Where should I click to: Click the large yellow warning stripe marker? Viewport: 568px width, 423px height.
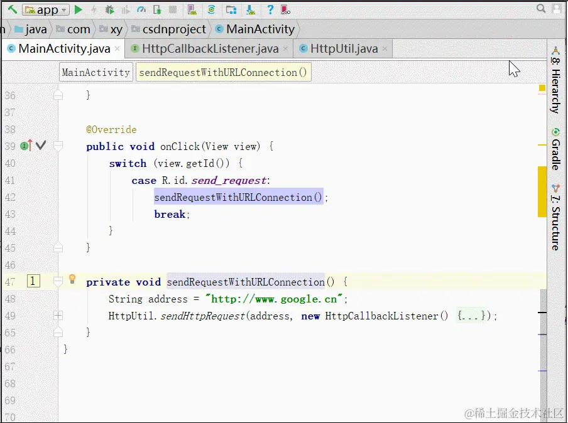542,192
